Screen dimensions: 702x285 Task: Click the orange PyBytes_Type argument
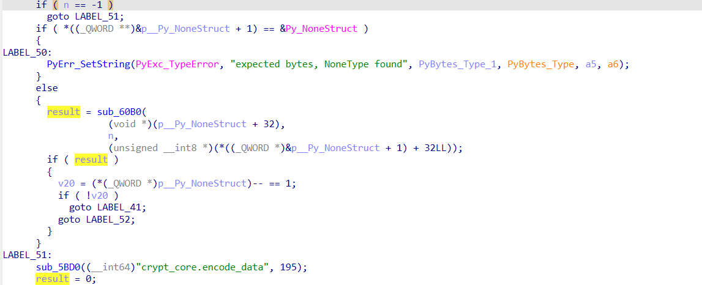pyautogui.click(x=540, y=64)
